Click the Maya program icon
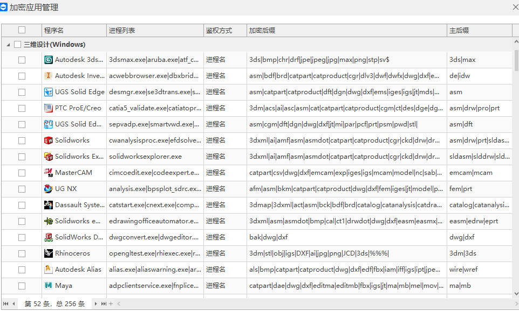The image size is (519, 311). pos(49,286)
